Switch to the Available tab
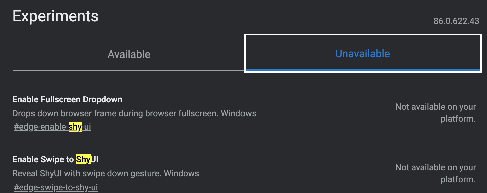 click(x=129, y=54)
